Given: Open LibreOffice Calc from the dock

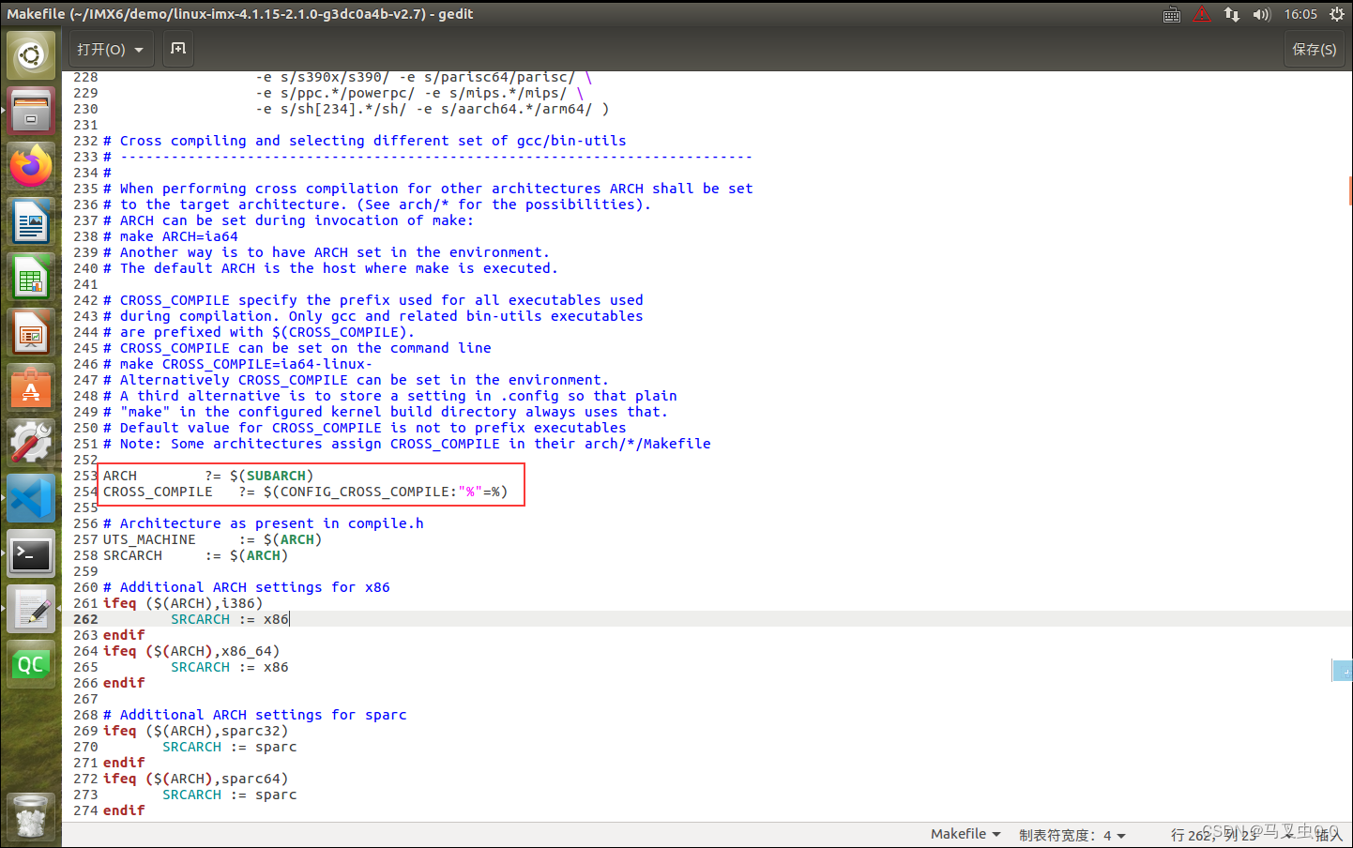Looking at the screenshot, I should tap(31, 278).
